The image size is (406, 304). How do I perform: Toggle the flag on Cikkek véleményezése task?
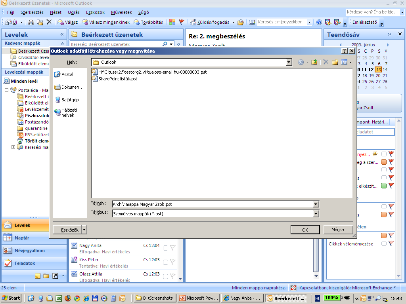click(x=391, y=243)
